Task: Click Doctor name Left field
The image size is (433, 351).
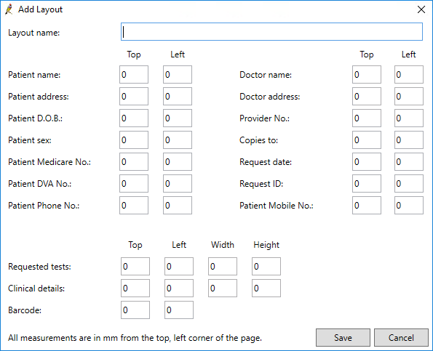Action: pos(409,74)
